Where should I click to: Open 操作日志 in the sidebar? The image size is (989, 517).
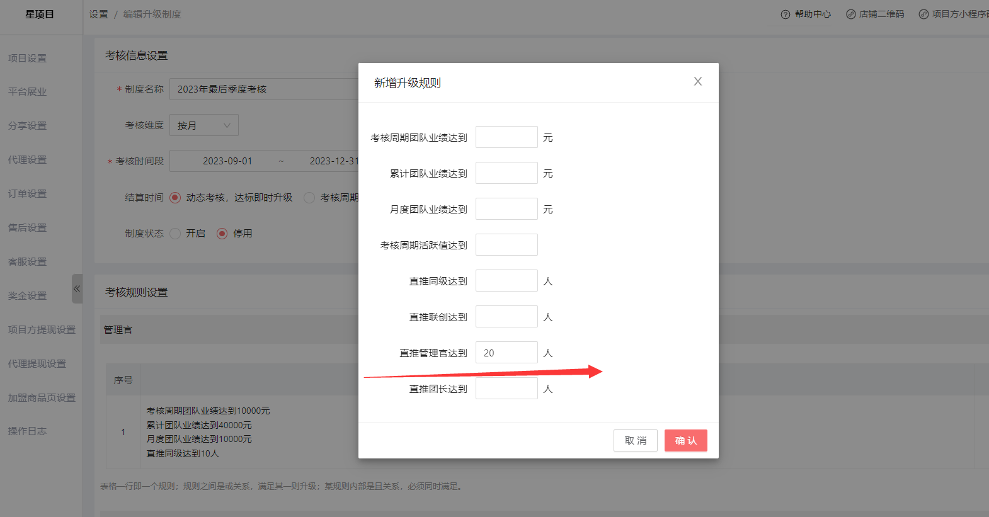(x=27, y=431)
